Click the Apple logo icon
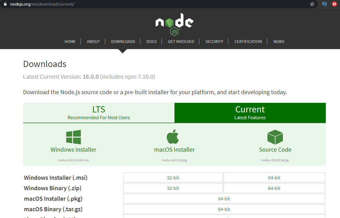The height and width of the screenshot is (218, 340). click(173, 137)
